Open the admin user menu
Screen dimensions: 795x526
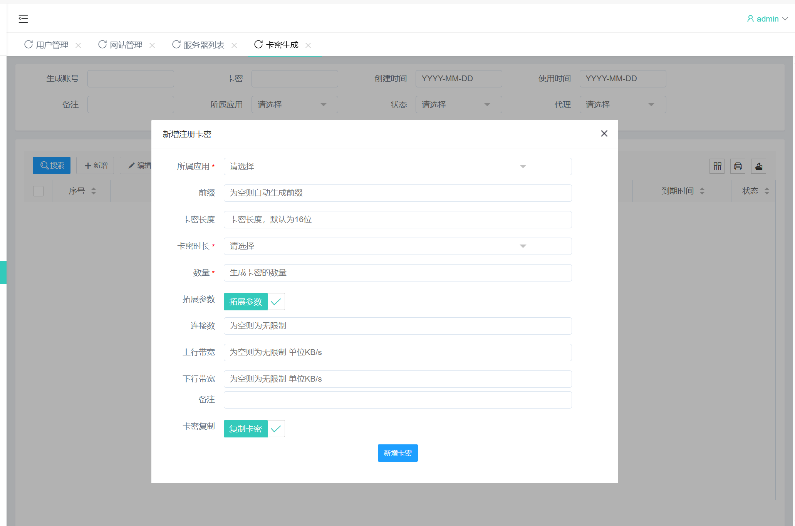click(x=767, y=18)
